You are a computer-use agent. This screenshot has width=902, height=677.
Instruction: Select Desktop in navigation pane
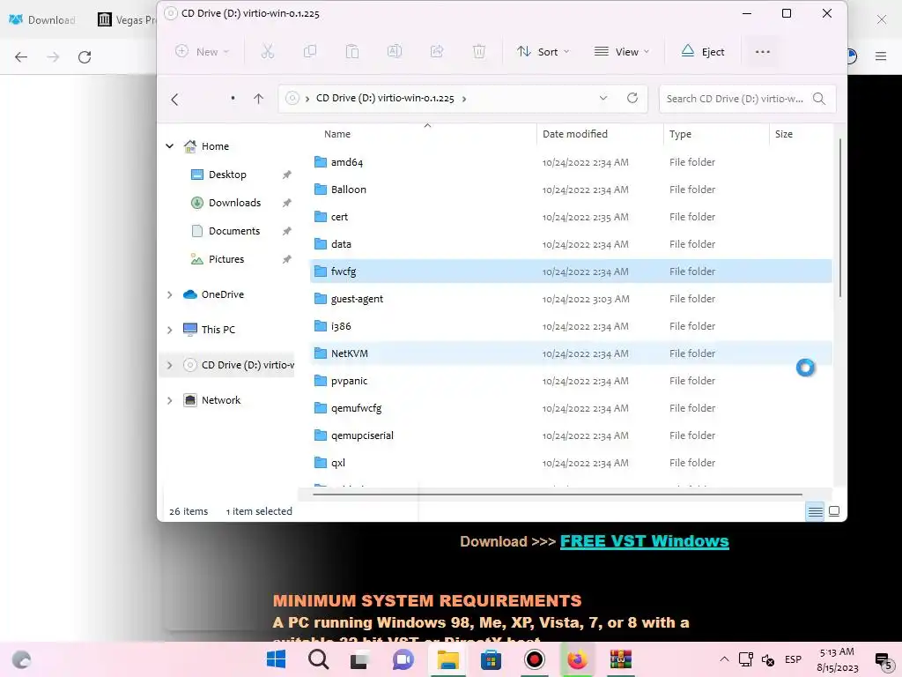click(x=227, y=175)
